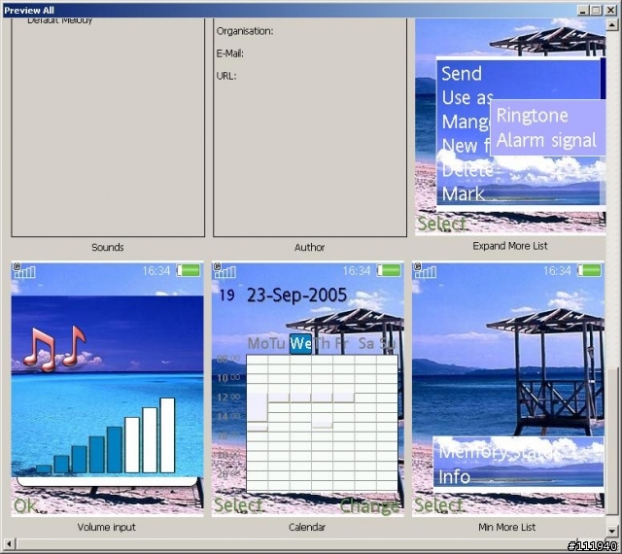This screenshot has width=622, height=554.
Task: Click the E-Mail: field label
Action: 230,53
